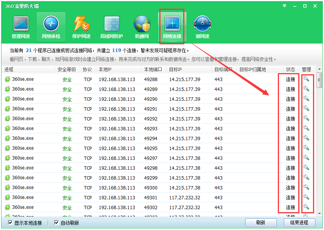This screenshot has height=230, width=324.
Task: Click manage wrench for port 49300 row
Action: pyautogui.click(x=306, y=187)
